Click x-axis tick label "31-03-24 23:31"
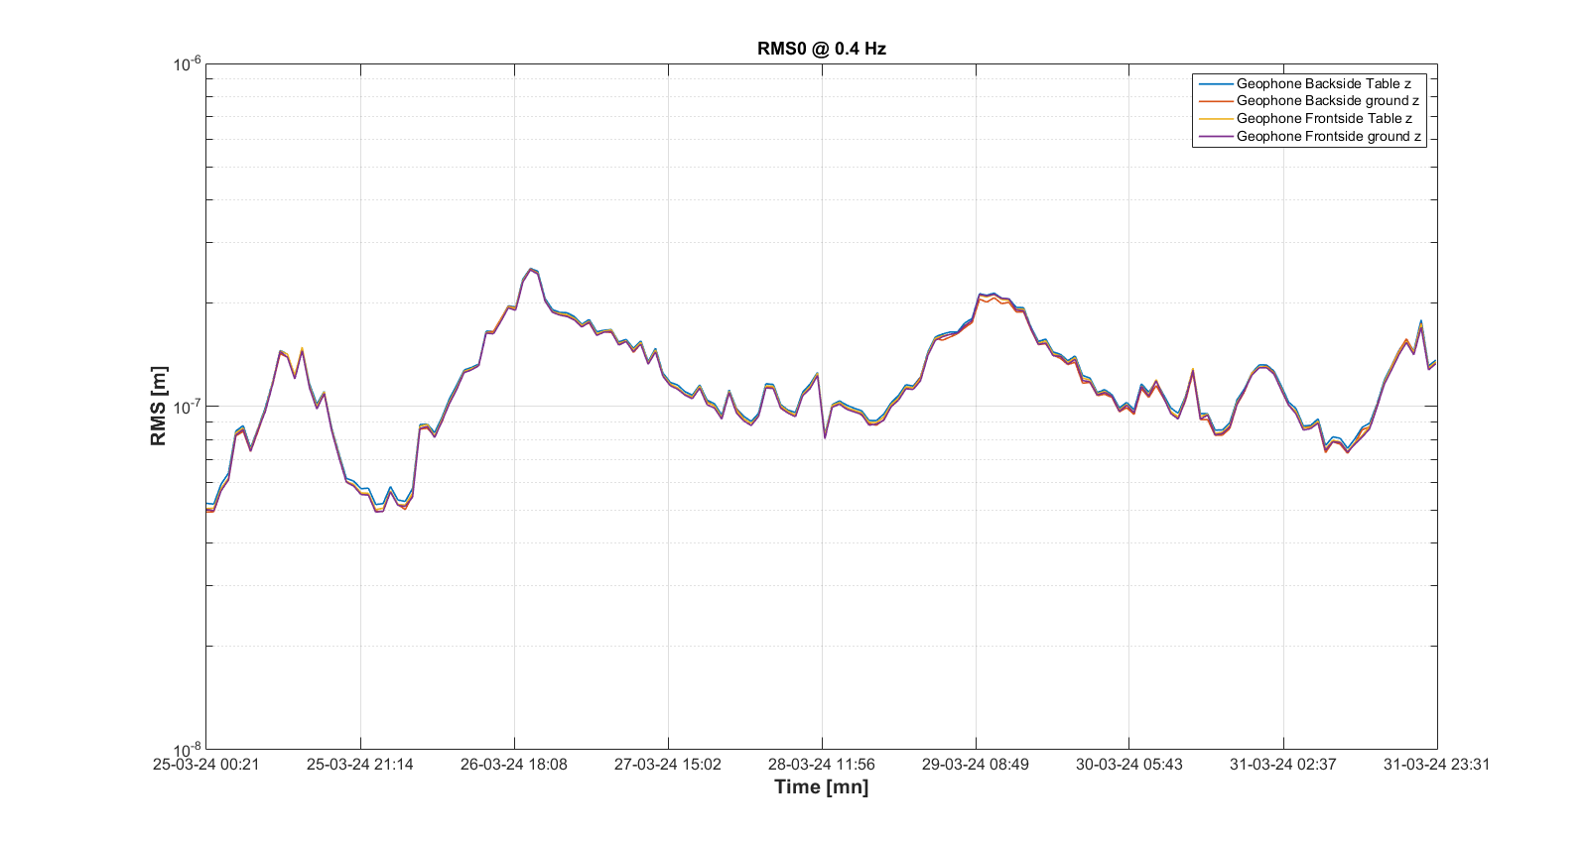The image size is (1588, 841). (x=1437, y=765)
